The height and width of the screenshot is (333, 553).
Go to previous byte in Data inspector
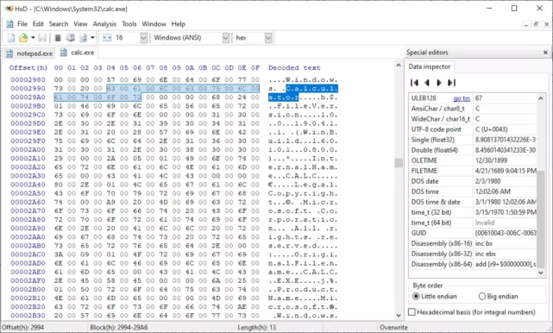(x=427, y=83)
